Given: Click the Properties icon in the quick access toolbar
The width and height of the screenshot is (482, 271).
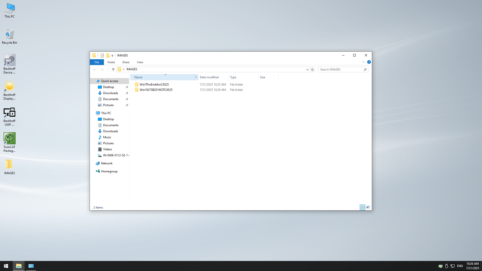Looking at the screenshot, I should tap(102, 55).
